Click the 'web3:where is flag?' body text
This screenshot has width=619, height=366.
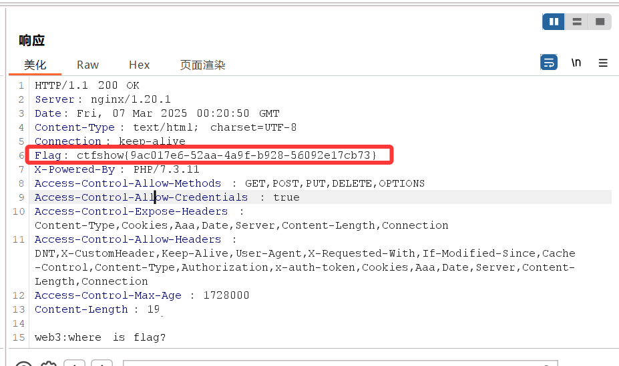click(100, 337)
